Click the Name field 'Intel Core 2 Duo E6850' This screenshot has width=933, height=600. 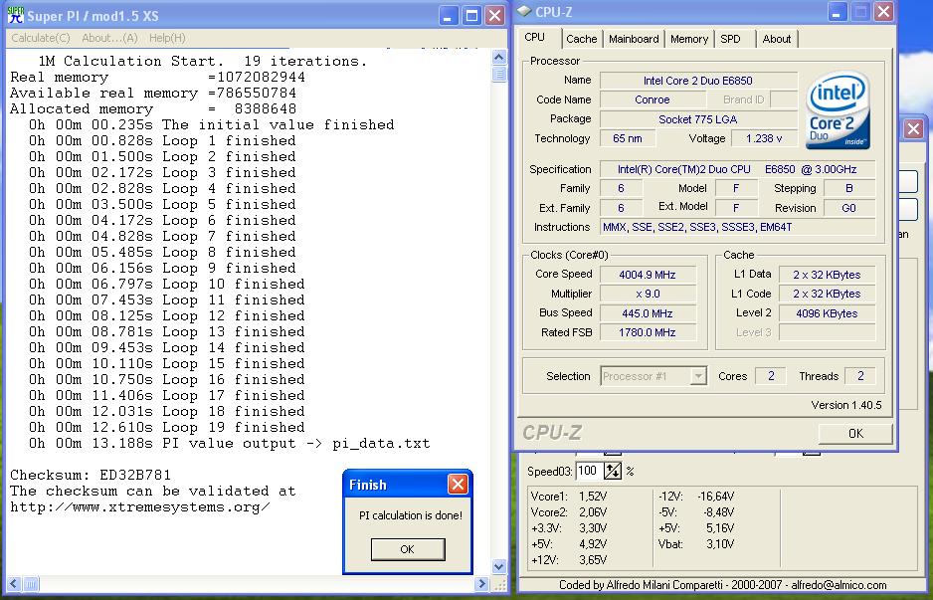pos(698,81)
